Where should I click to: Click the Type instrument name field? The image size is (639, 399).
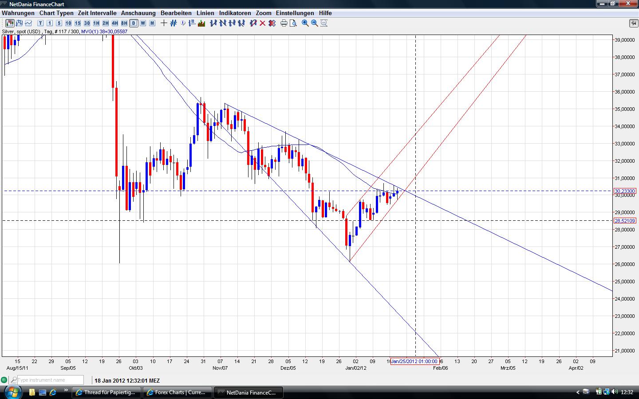[50, 380]
